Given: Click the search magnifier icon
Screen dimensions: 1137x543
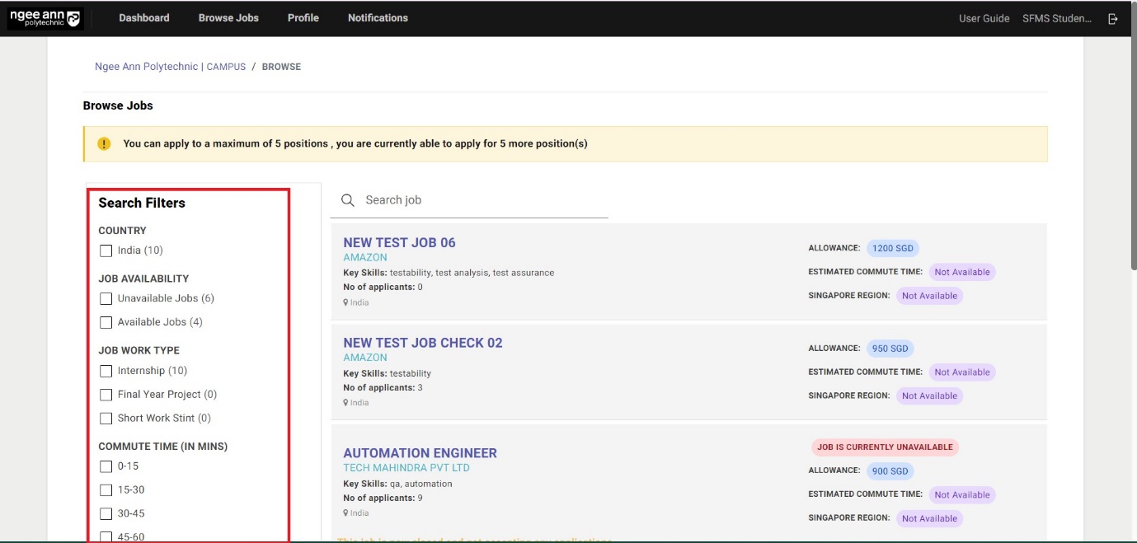Looking at the screenshot, I should [x=348, y=200].
